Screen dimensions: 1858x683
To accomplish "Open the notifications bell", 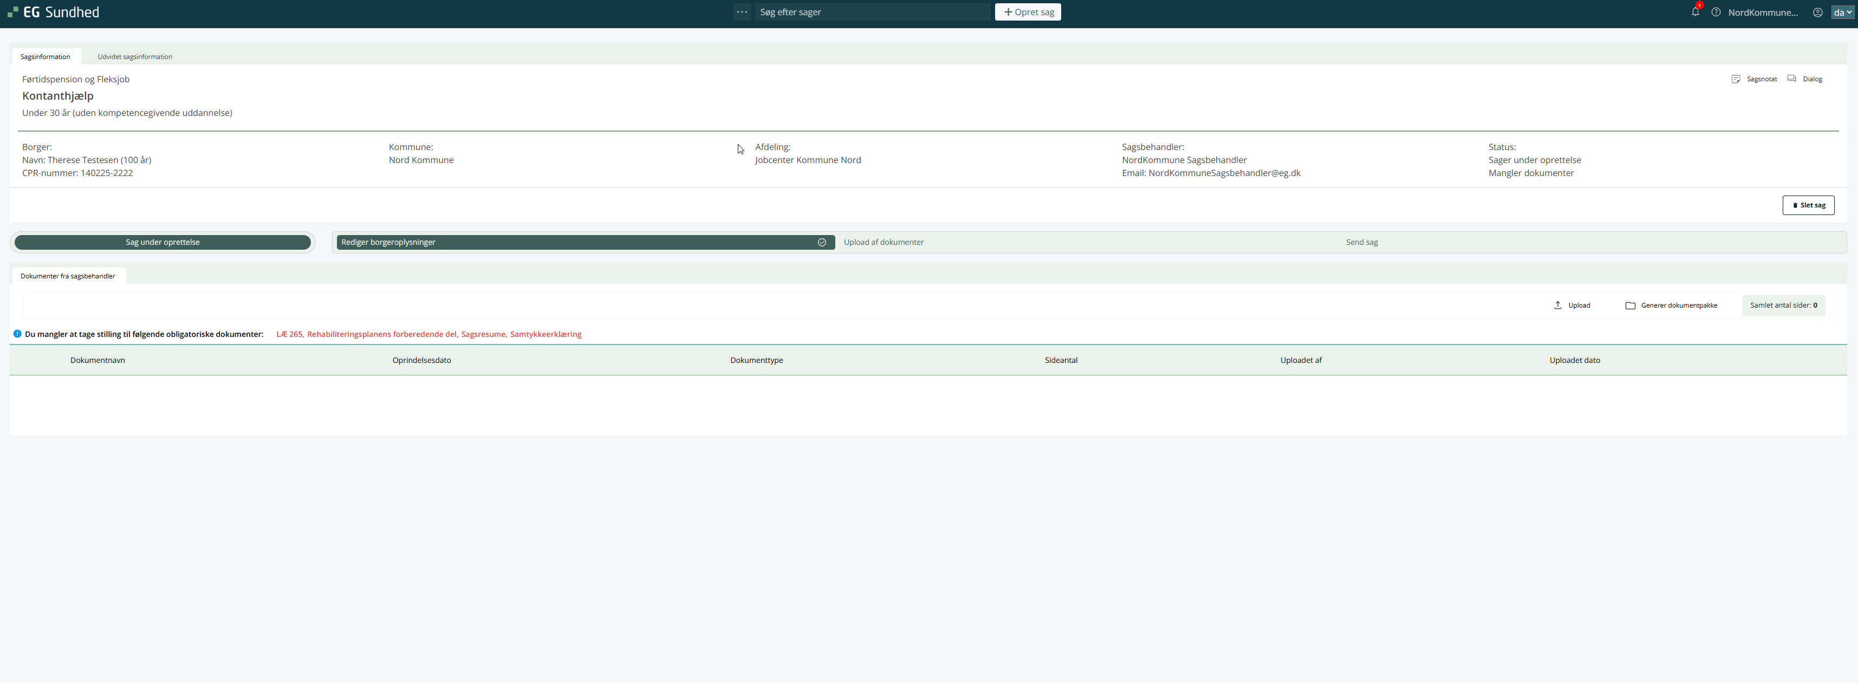I will (1695, 12).
